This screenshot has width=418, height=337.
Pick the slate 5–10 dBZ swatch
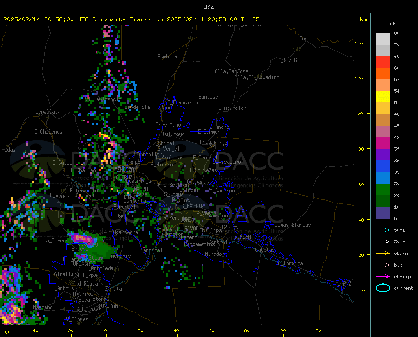(x=383, y=213)
